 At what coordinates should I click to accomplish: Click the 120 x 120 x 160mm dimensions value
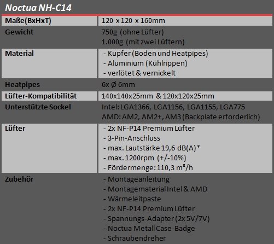tap(133, 21)
